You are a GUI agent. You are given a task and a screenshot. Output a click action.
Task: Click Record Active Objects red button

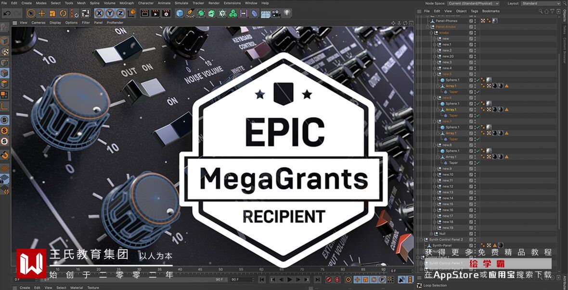(x=329, y=279)
